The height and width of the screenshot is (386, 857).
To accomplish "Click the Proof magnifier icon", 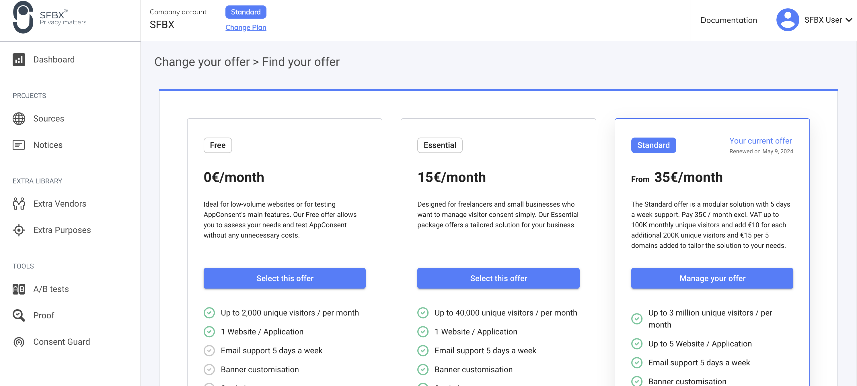I will [19, 315].
